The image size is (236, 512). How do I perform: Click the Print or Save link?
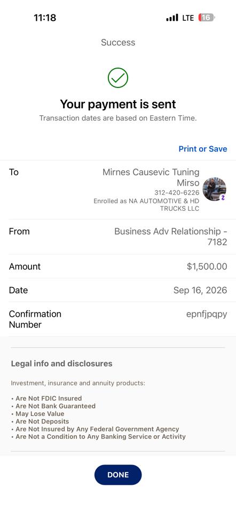pos(203,149)
